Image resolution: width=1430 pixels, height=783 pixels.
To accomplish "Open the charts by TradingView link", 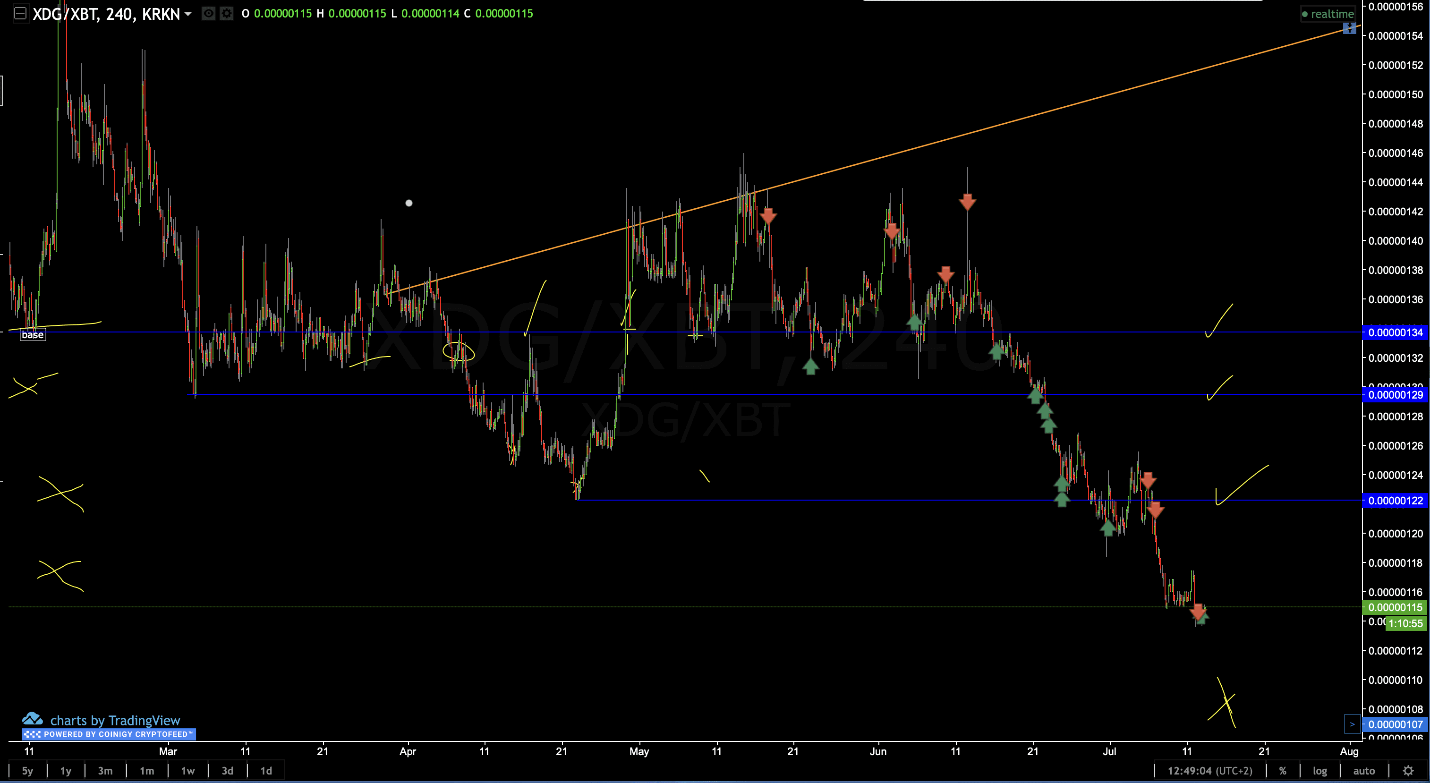I will [x=115, y=720].
